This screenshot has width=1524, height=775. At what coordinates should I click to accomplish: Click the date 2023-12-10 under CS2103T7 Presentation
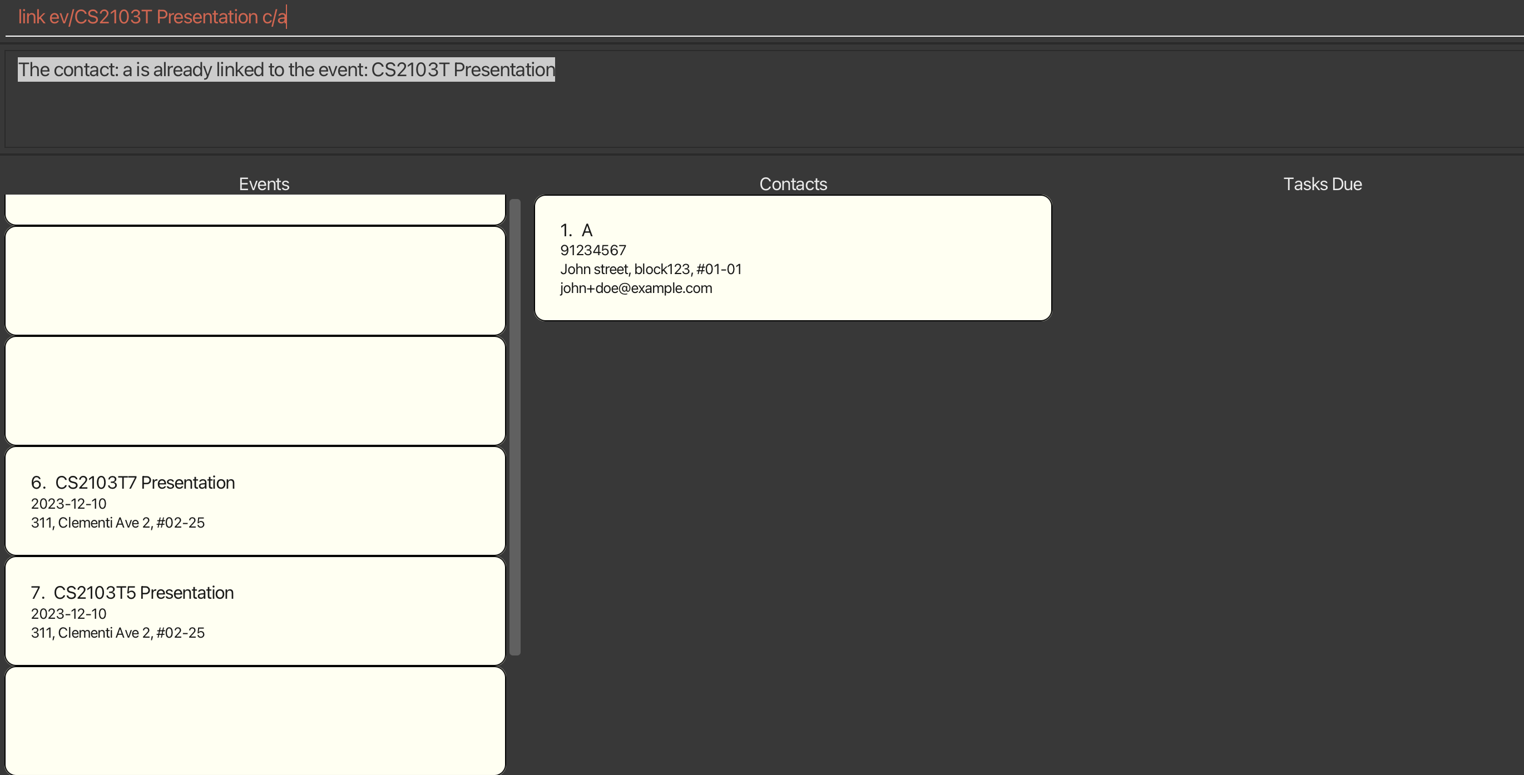point(68,504)
